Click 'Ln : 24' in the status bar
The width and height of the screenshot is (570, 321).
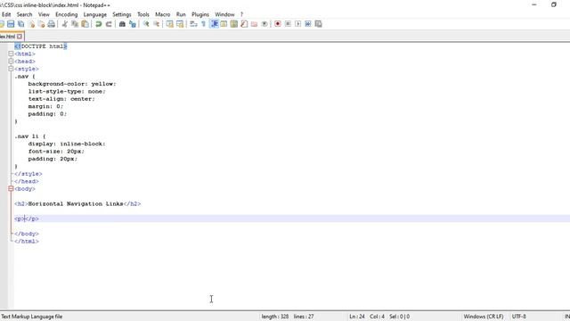point(357,317)
